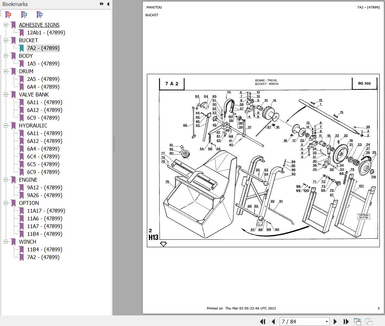This screenshot has width=385, height=326.
Task: Open the WINCH bookmark heading
Action: point(27,242)
